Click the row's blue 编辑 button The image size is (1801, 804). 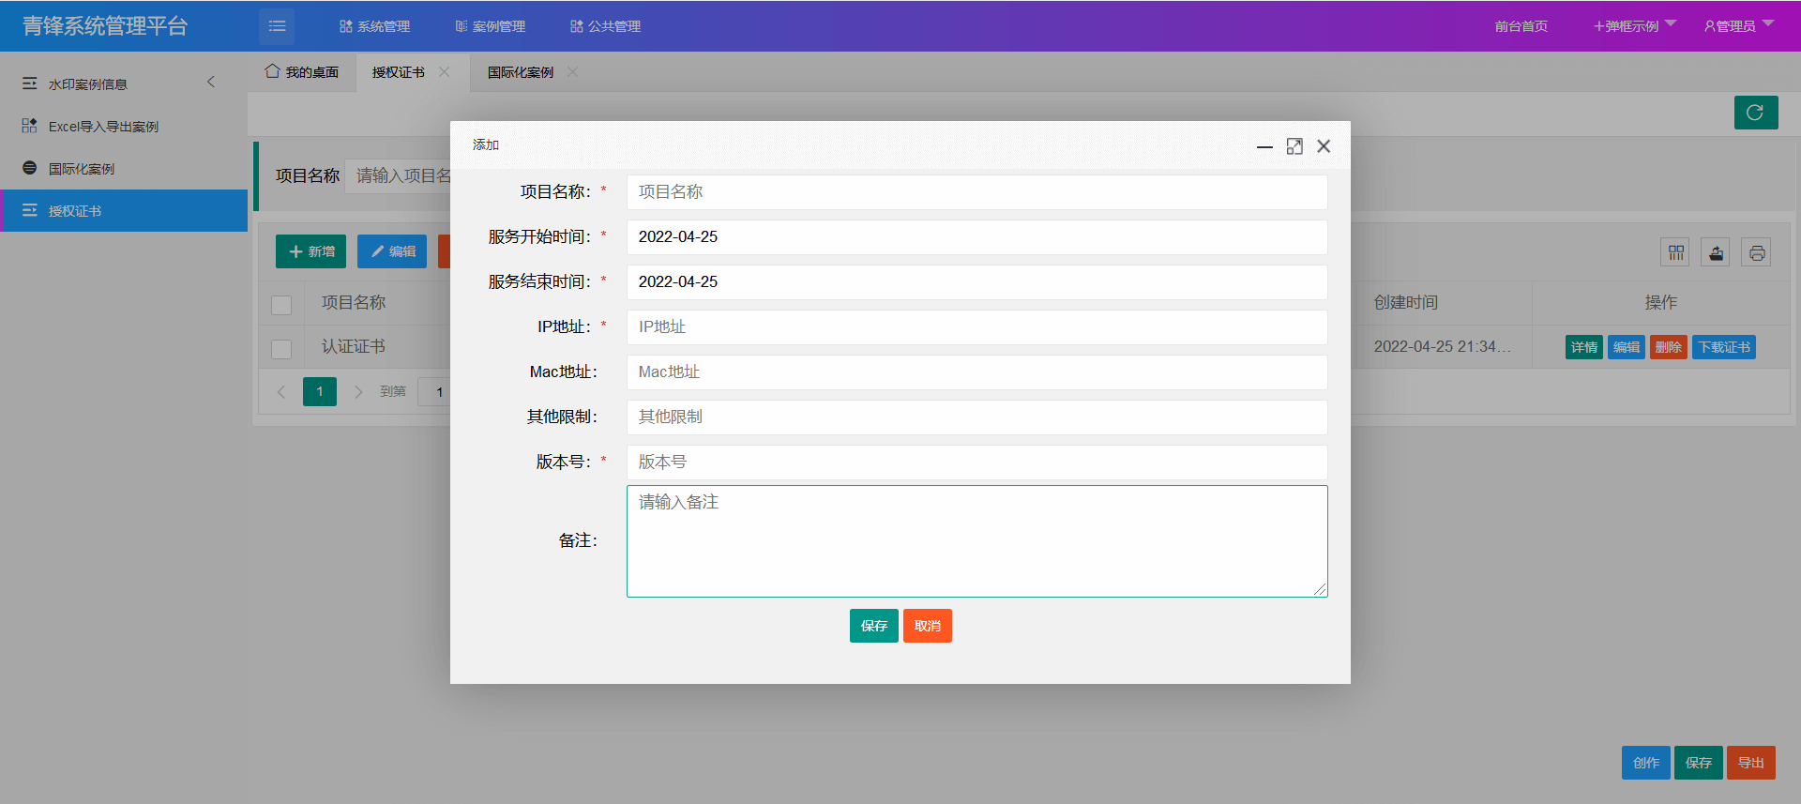[x=1627, y=347]
